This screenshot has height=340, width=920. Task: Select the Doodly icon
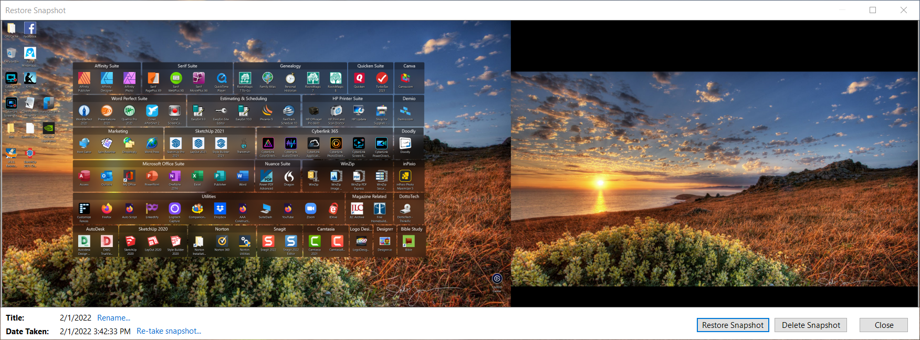pos(405,146)
